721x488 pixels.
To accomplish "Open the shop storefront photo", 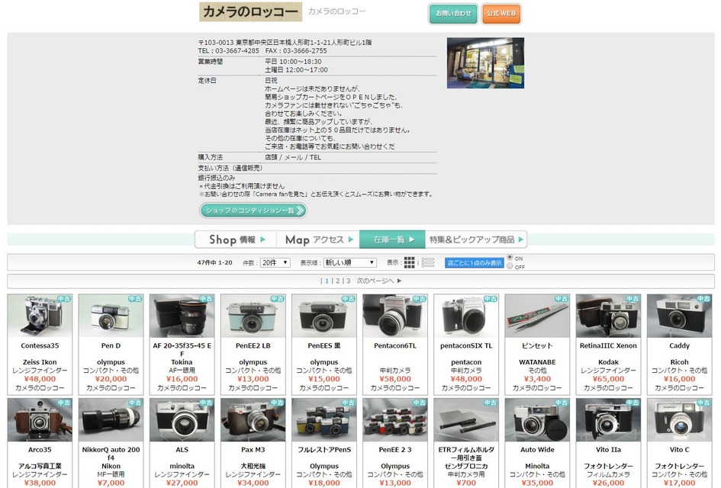I will [x=485, y=63].
